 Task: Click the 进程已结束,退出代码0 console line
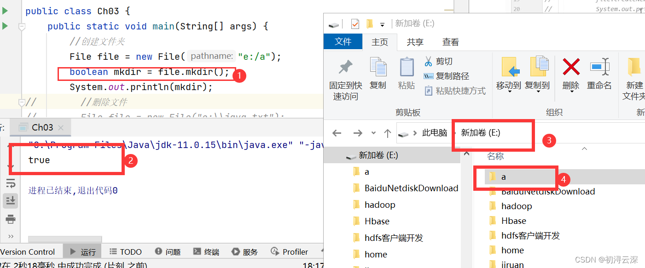point(73,190)
